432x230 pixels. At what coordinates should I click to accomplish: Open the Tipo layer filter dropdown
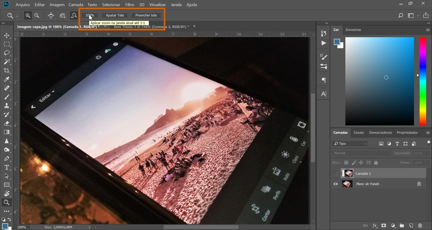(x=350, y=143)
